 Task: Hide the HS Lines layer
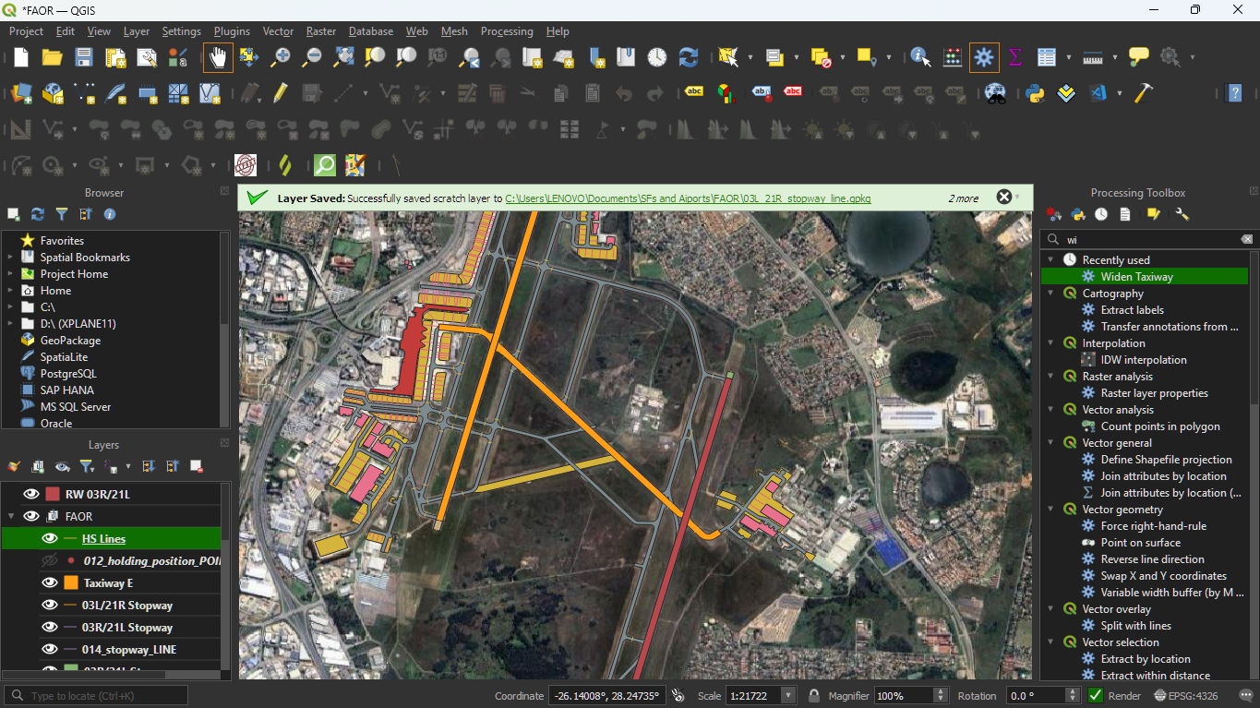[x=51, y=539]
